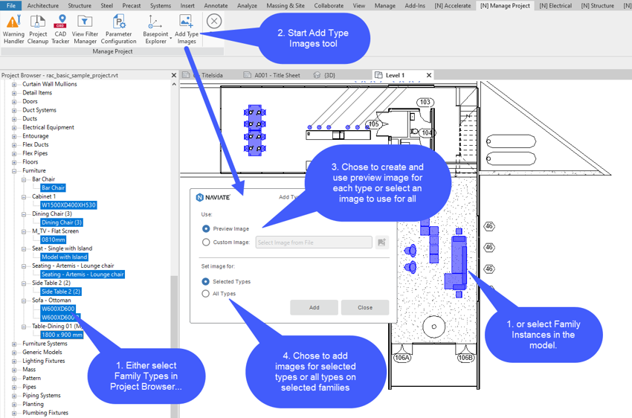Select the 1800 x 900 mm table type
The width and height of the screenshot is (632, 418).
click(62, 335)
